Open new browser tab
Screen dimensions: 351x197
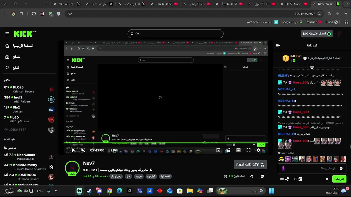(x=47, y=4)
